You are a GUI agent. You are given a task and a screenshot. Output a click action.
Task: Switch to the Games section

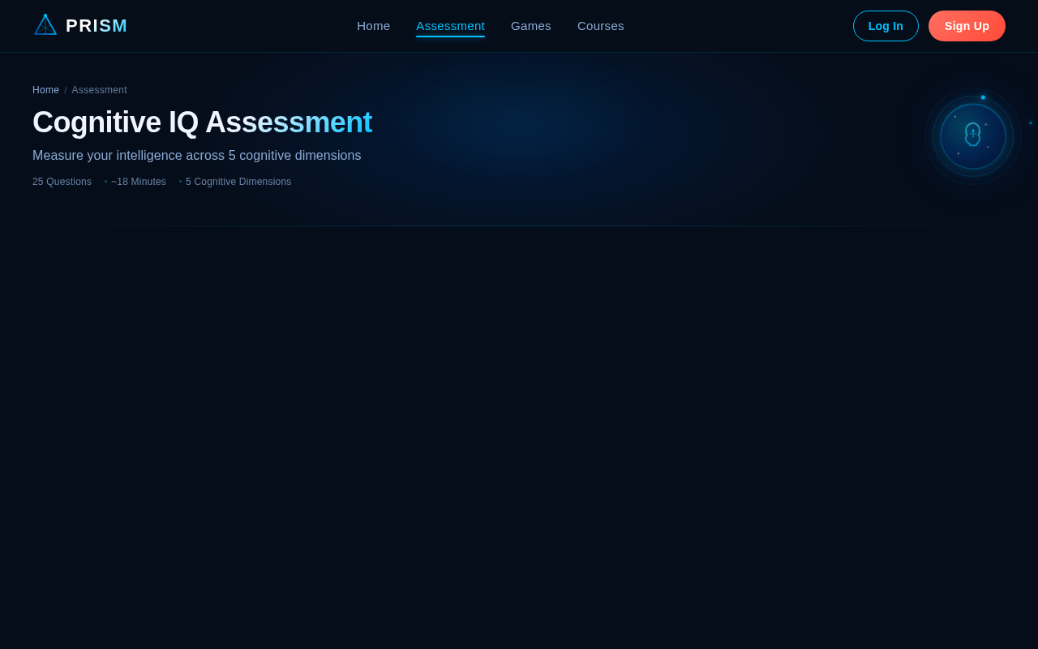[x=530, y=25]
